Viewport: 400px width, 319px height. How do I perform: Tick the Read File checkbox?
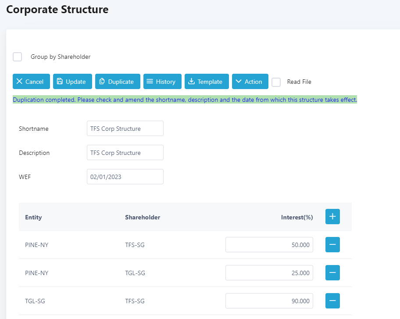(x=276, y=82)
